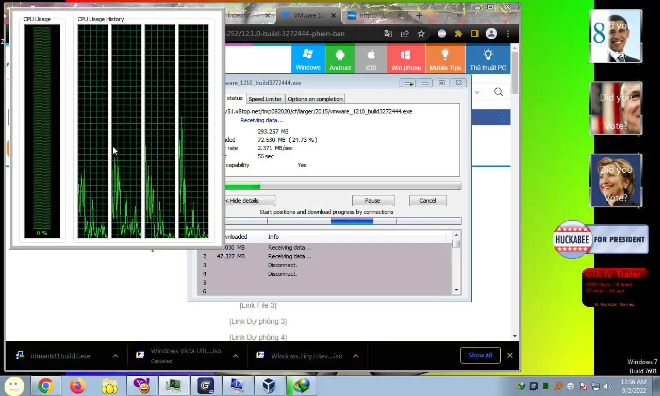Click the volume speaker tray icon
Viewport: 660px width, 396px height.
click(x=608, y=386)
